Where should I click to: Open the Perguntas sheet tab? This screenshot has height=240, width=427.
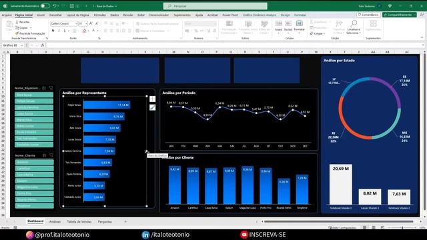[x=105, y=222]
